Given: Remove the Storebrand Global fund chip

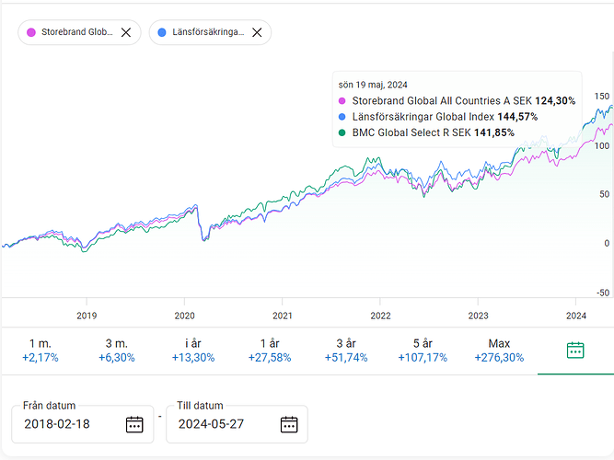Looking at the screenshot, I should [x=126, y=32].
